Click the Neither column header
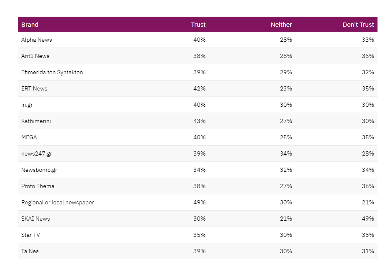This screenshot has height=264, width=390. tap(281, 25)
